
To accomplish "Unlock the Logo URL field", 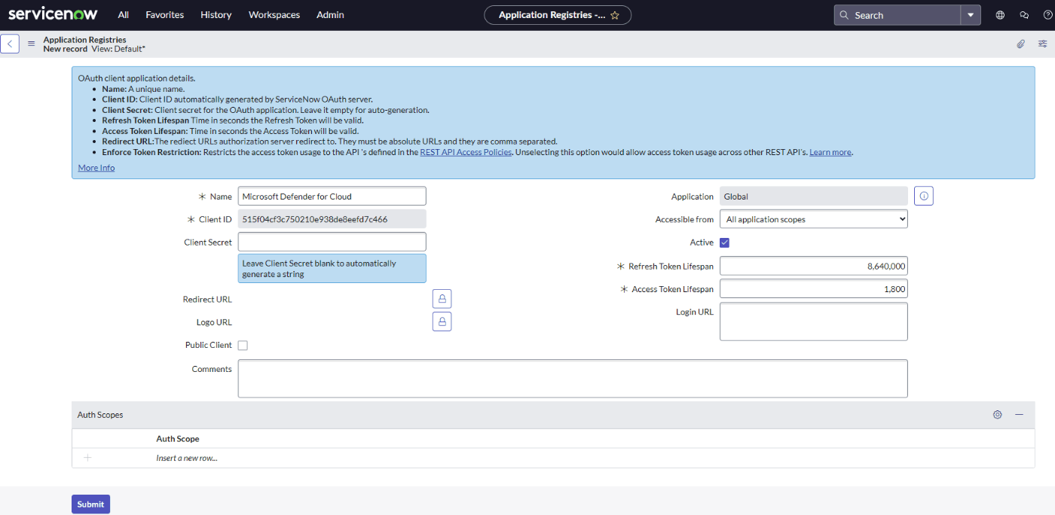I will pyautogui.click(x=442, y=322).
